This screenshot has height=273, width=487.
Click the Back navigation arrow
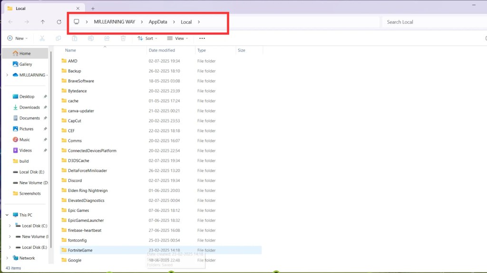tap(10, 22)
